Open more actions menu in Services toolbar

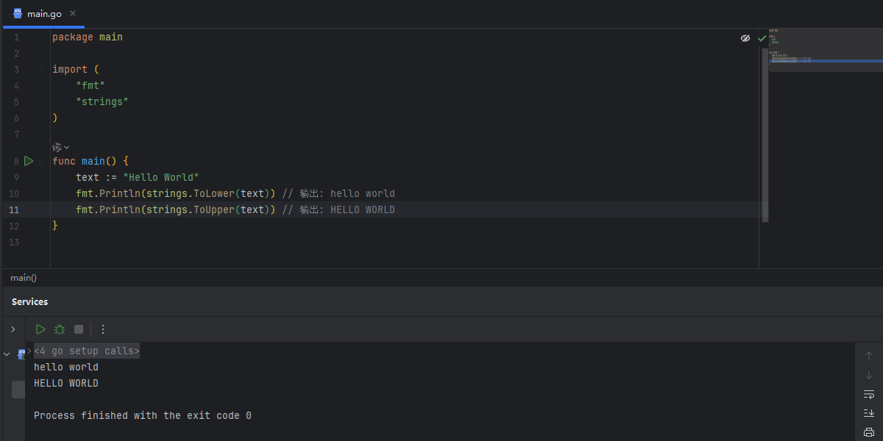pyautogui.click(x=103, y=329)
